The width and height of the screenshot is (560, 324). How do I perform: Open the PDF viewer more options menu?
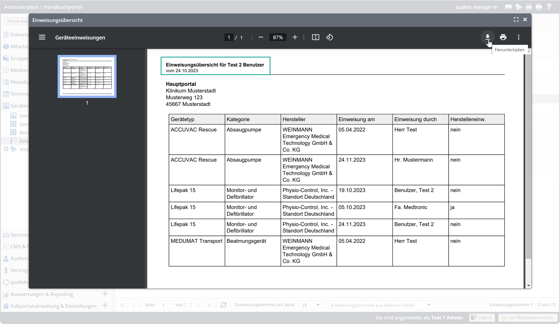tap(518, 37)
